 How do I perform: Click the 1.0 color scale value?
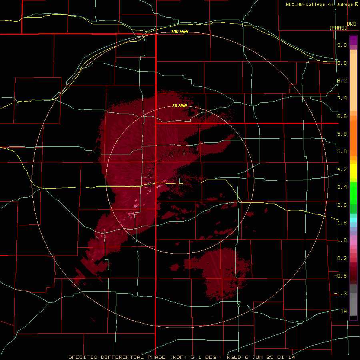click(x=342, y=240)
